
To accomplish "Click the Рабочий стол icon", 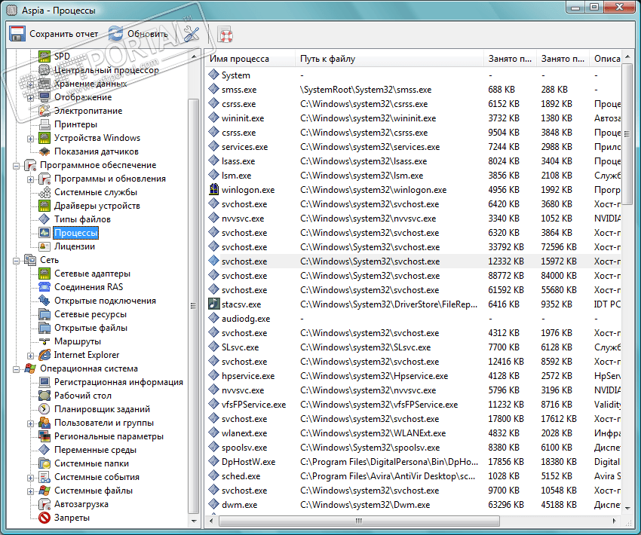I will [x=44, y=396].
